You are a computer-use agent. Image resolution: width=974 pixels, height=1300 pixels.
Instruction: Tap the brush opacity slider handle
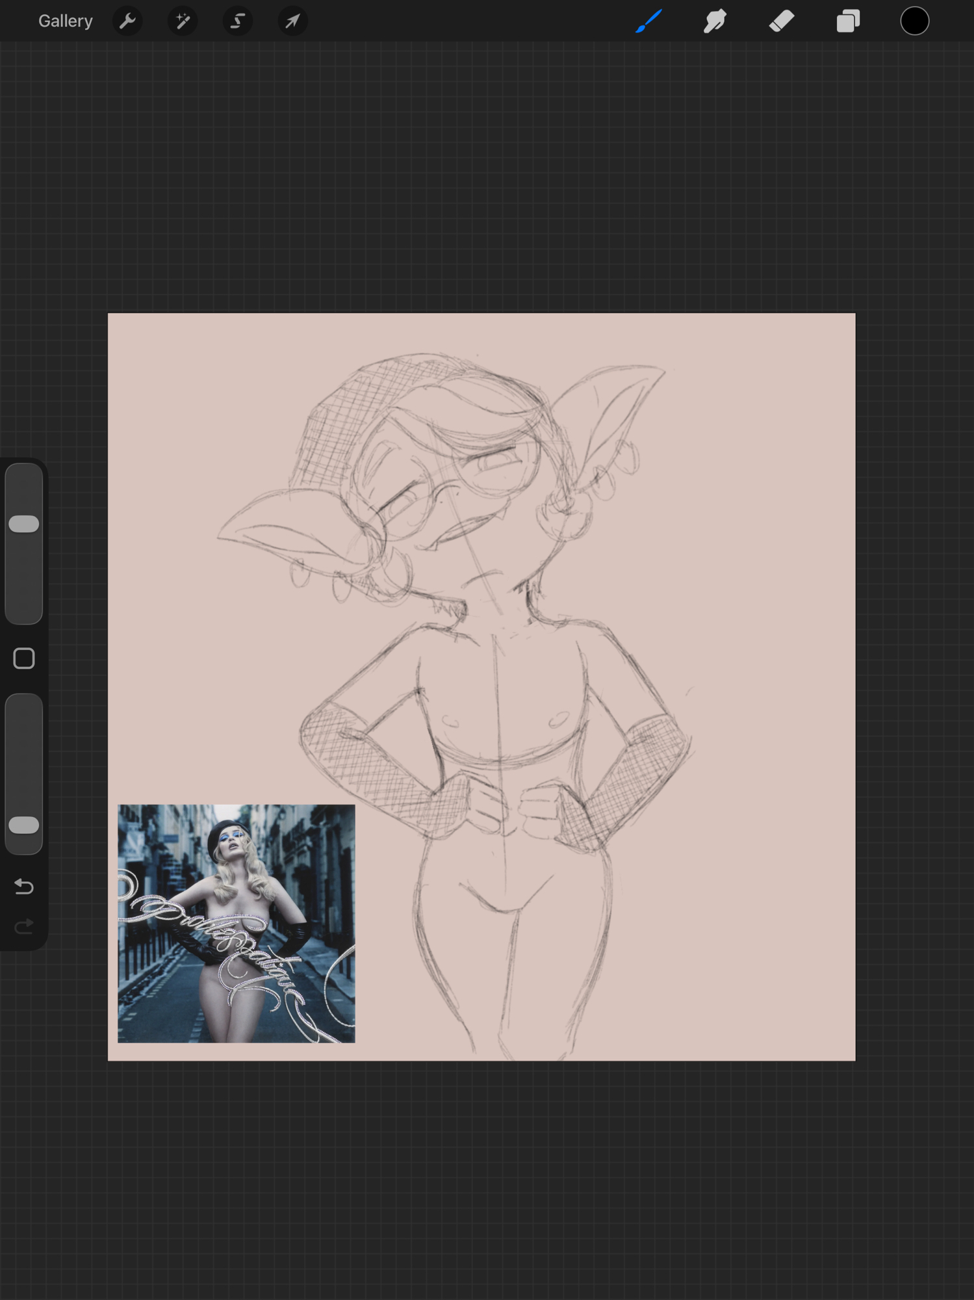coord(24,825)
